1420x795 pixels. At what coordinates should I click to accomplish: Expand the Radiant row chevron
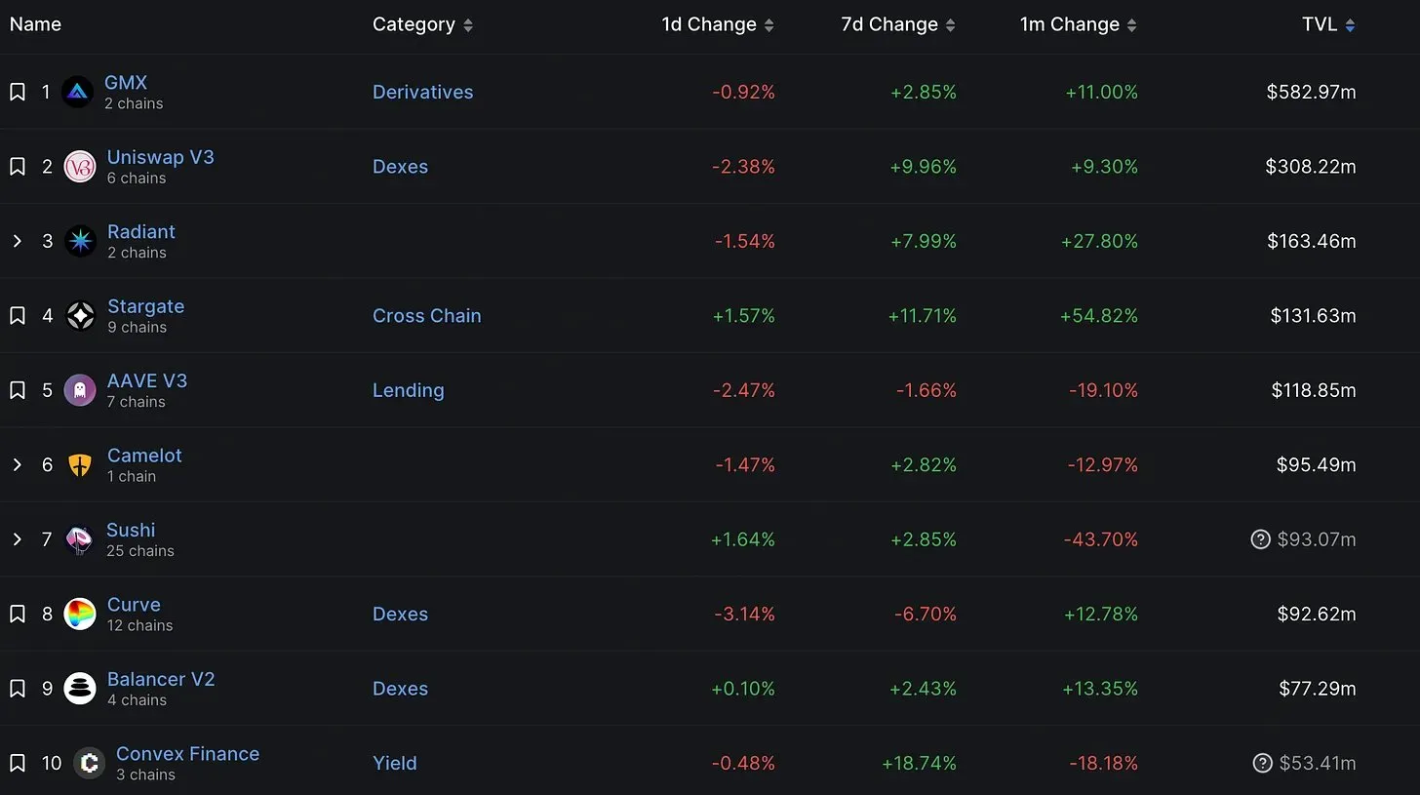click(17, 240)
